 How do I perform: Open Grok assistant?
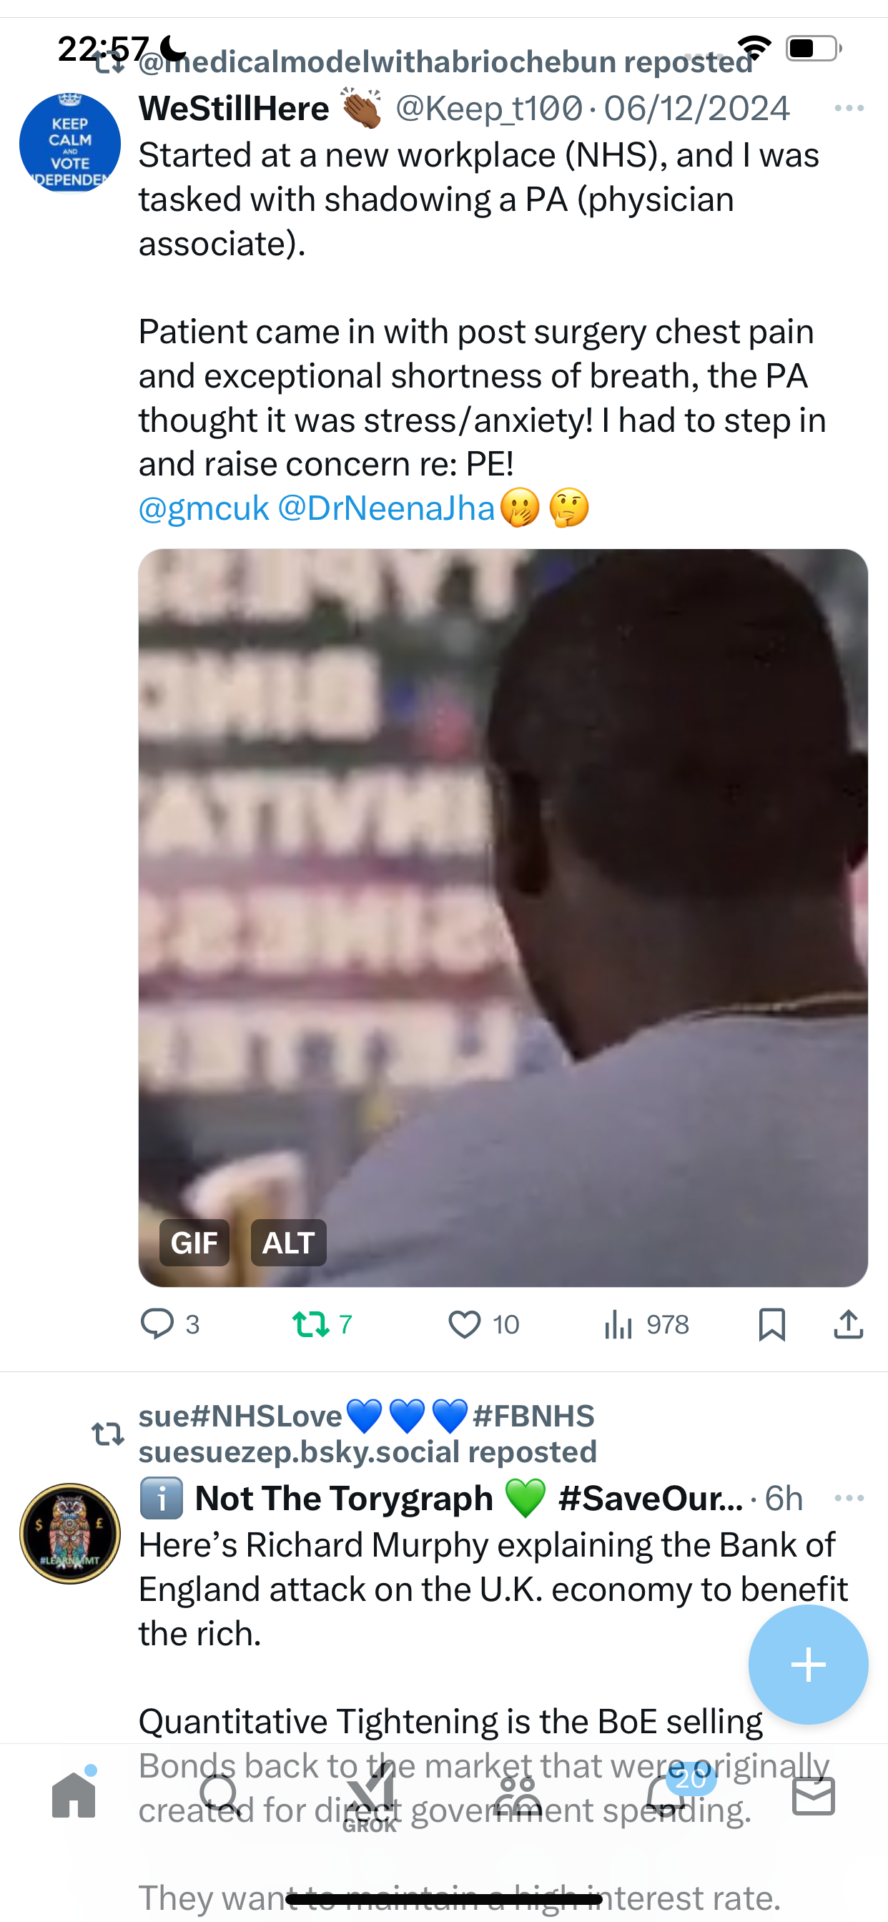pos(370,1797)
